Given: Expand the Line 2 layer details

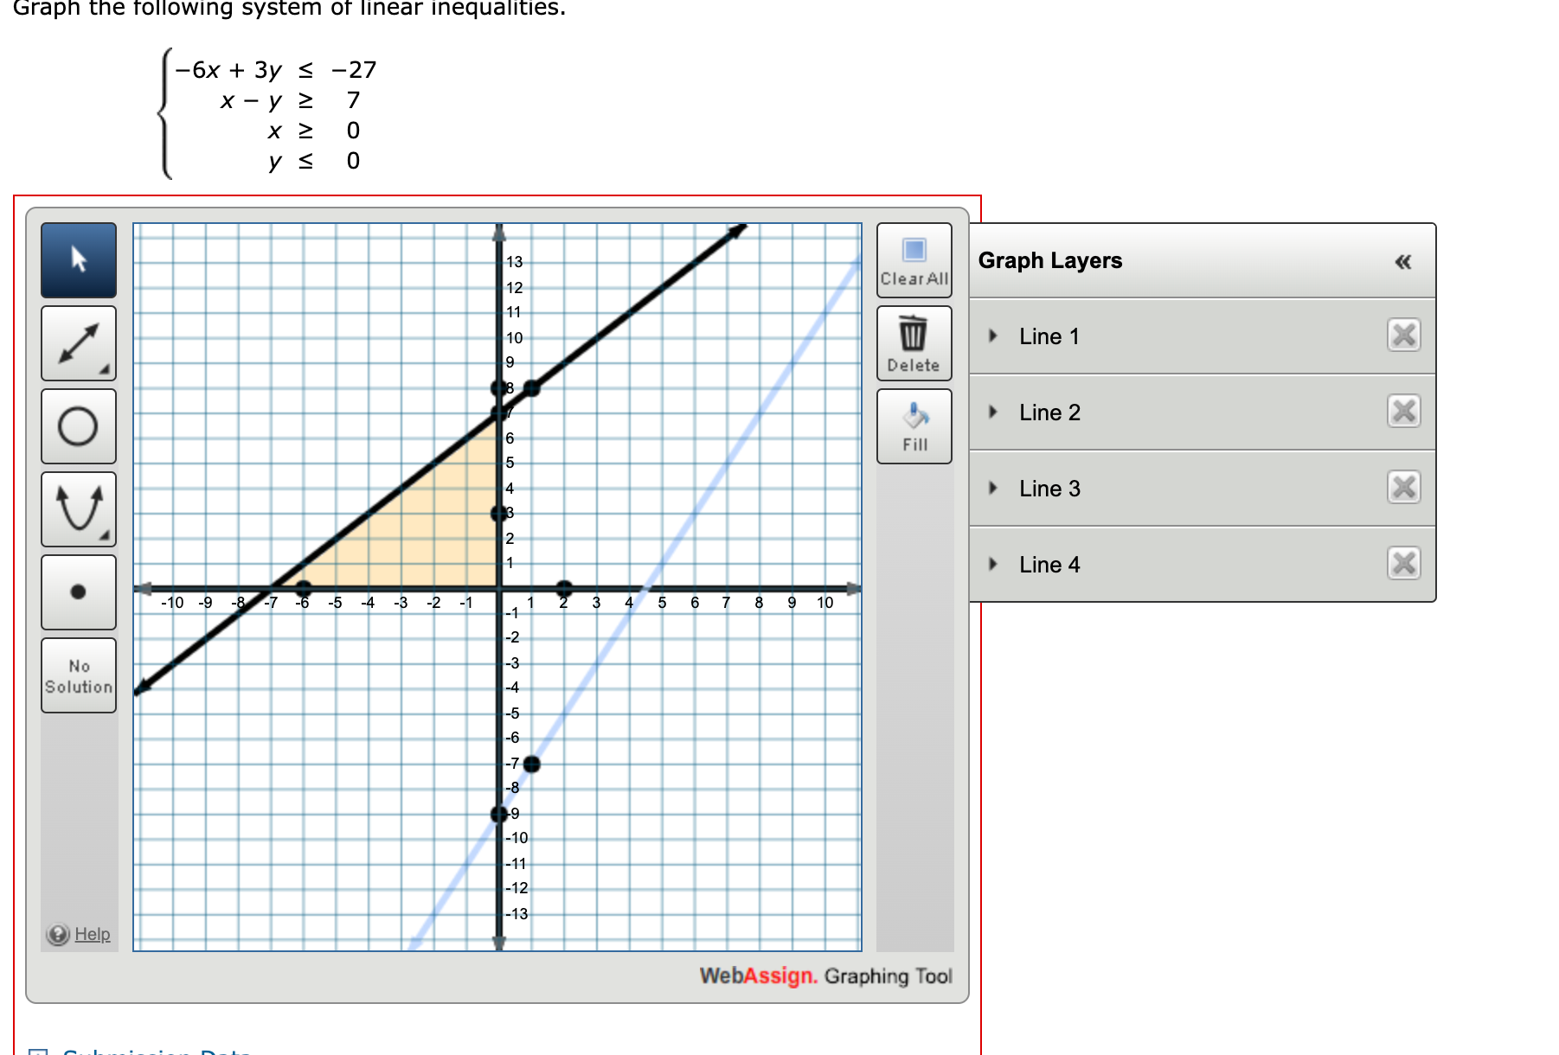Looking at the screenshot, I should 992,412.
